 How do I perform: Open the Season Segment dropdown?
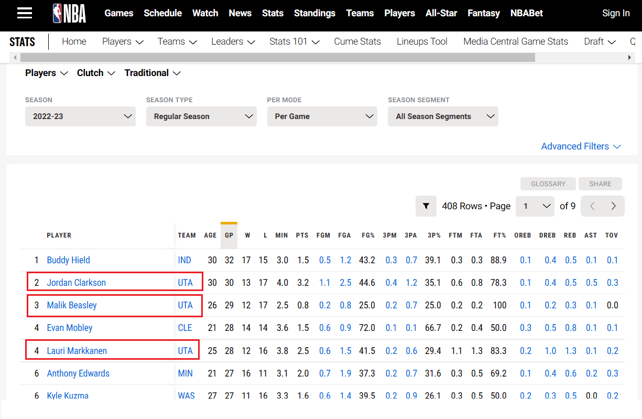(443, 116)
